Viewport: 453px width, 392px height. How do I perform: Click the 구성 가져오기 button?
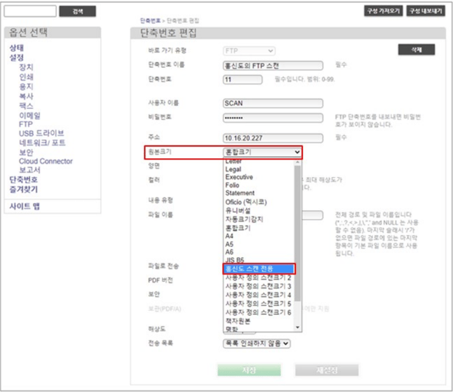[x=384, y=11]
